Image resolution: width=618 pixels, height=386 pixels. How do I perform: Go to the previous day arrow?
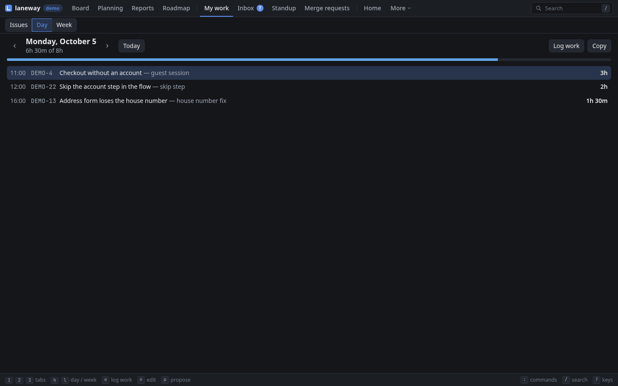click(x=15, y=46)
